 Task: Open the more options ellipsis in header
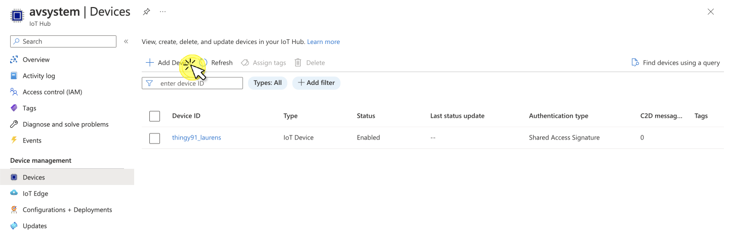(x=163, y=12)
